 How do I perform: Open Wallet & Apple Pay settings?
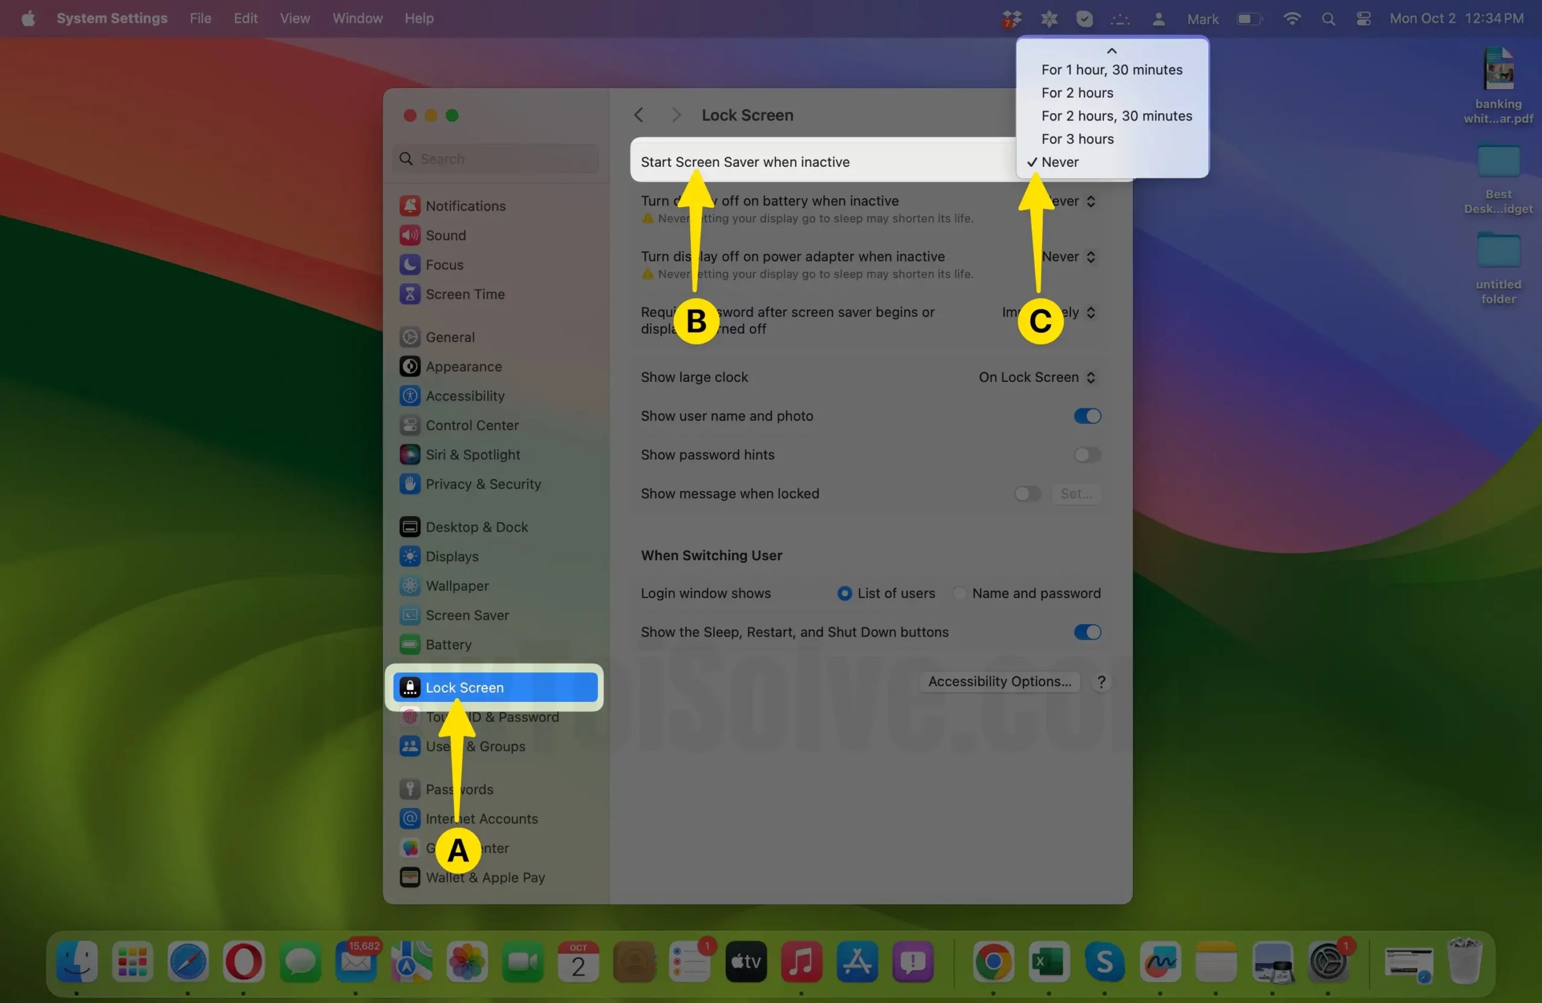485,877
